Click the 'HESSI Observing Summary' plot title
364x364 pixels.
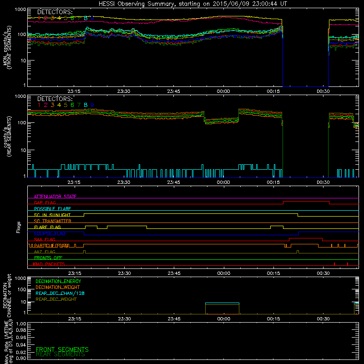193,4
